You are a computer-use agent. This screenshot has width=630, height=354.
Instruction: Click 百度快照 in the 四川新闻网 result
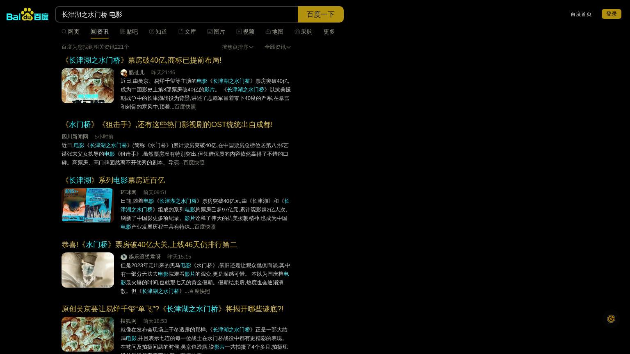click(194, 163)
